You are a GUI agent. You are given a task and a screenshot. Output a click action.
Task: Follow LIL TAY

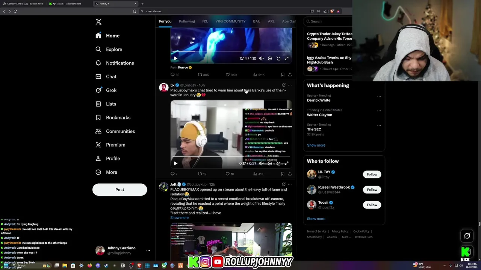point(372,174)
